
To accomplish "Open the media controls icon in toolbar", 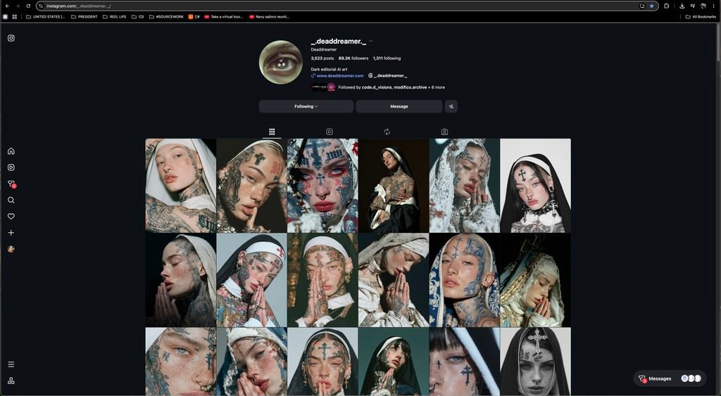I will 693,6.
